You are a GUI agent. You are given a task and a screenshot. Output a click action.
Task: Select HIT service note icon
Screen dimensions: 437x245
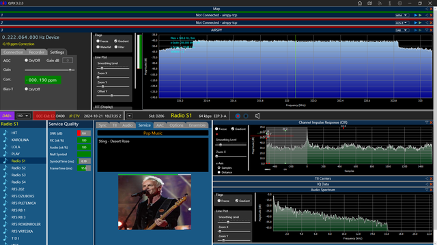[5, 133]
